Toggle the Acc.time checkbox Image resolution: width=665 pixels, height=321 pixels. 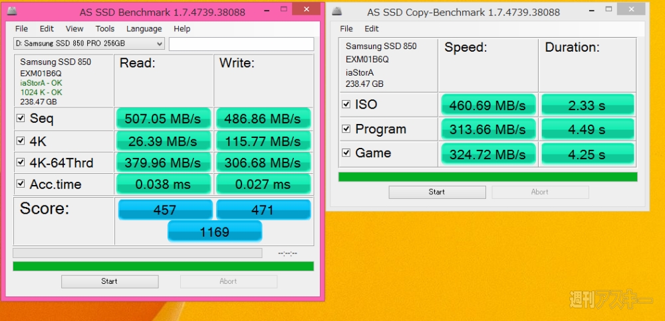(21, 184)
